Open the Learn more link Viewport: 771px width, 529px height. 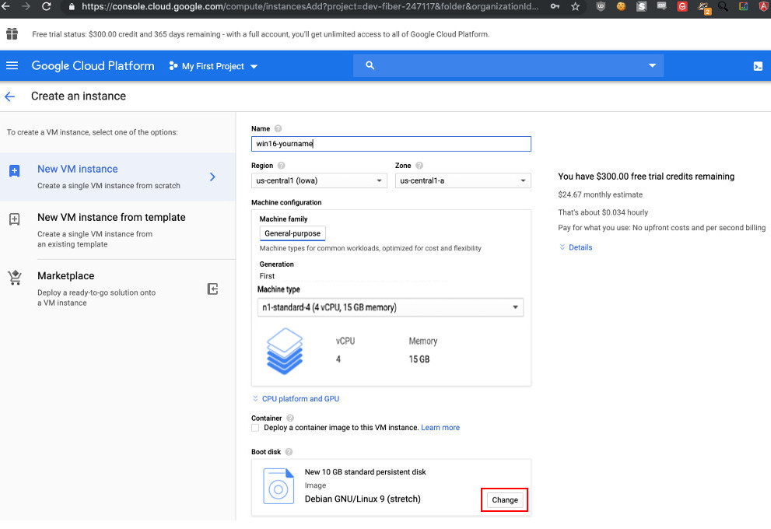click(x=440, y=428)
